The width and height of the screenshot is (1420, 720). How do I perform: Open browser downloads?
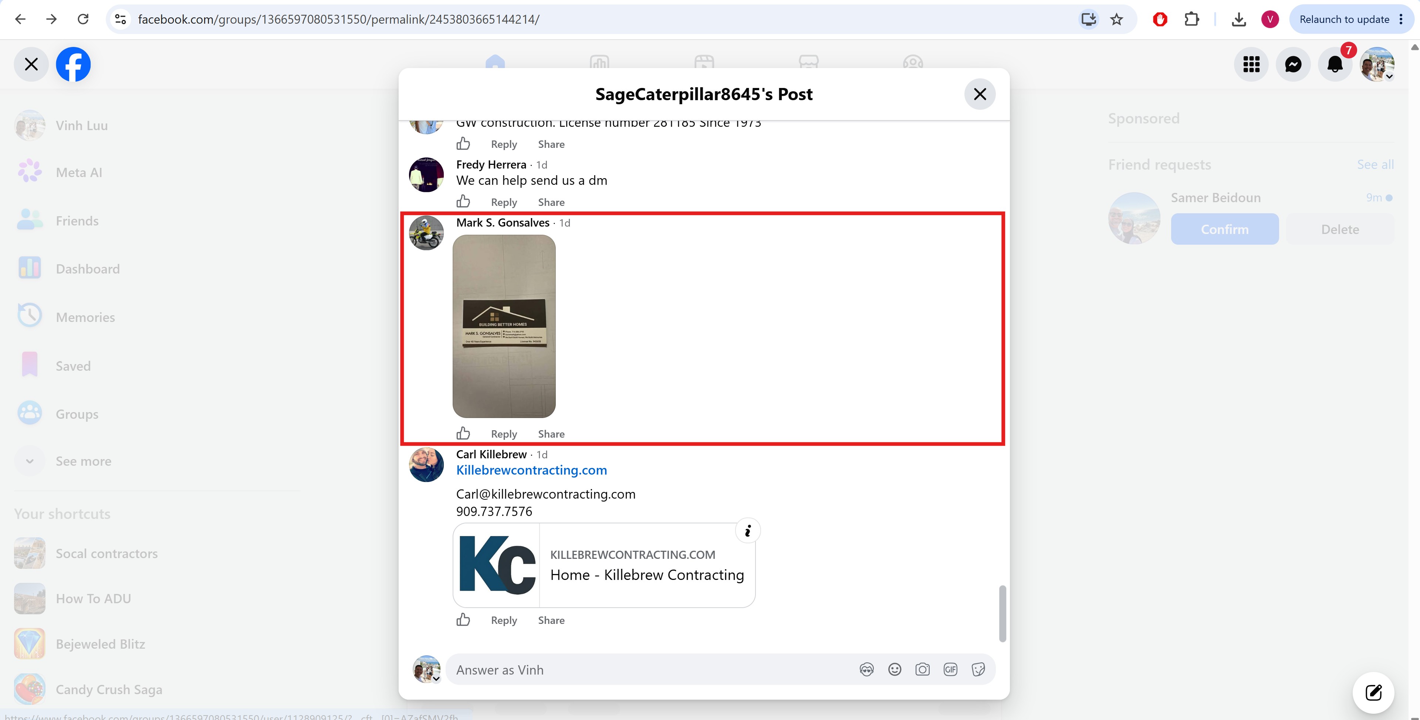1239,19
